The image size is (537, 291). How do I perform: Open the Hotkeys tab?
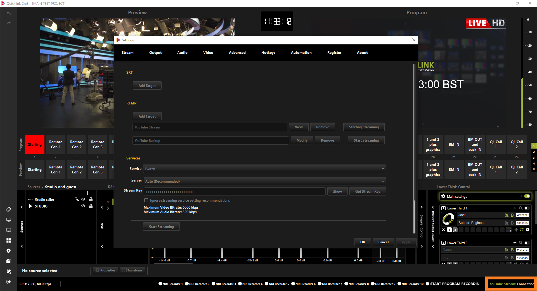(x=268, y=53)
